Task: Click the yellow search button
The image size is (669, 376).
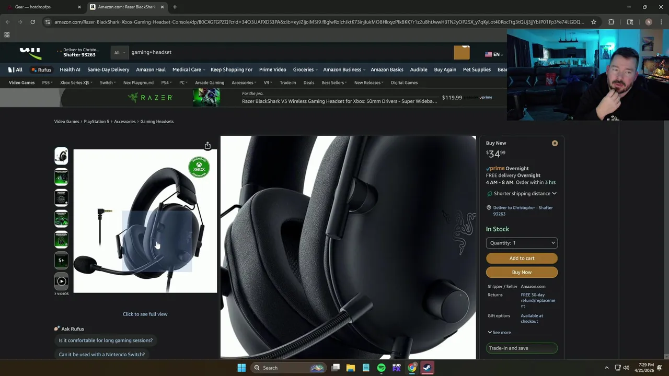Action: coord(462,52)
